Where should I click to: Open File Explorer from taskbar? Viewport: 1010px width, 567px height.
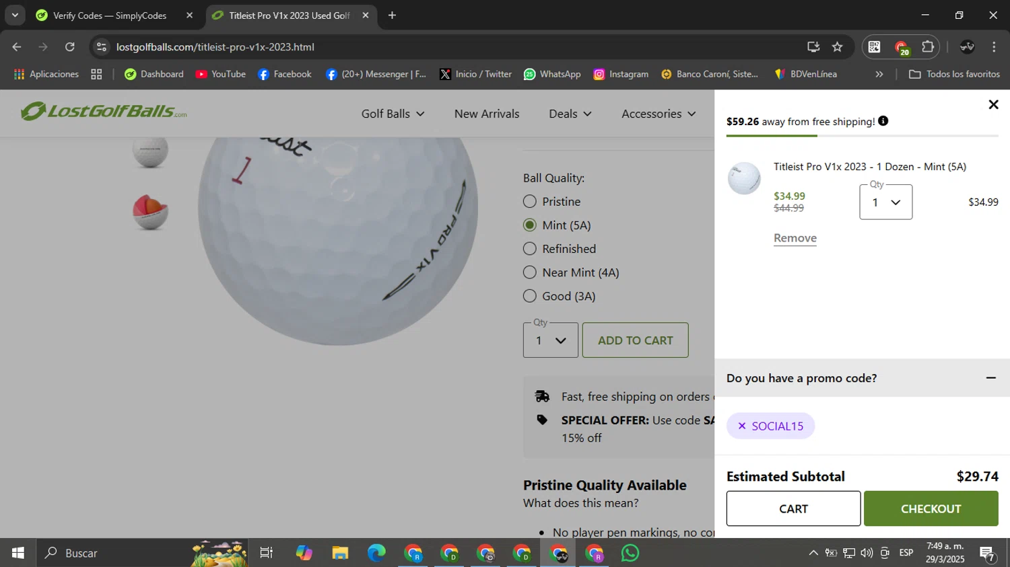click(340, 553)
